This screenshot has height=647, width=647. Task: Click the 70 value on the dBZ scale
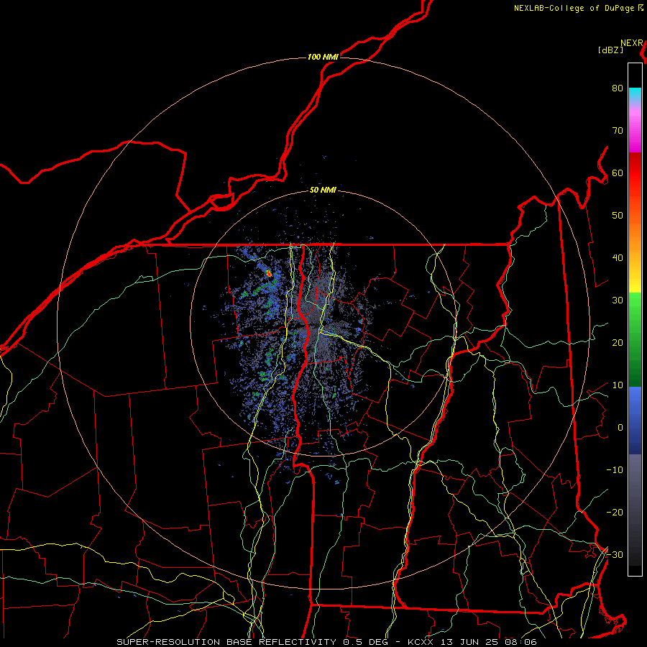tap(618, 130)
